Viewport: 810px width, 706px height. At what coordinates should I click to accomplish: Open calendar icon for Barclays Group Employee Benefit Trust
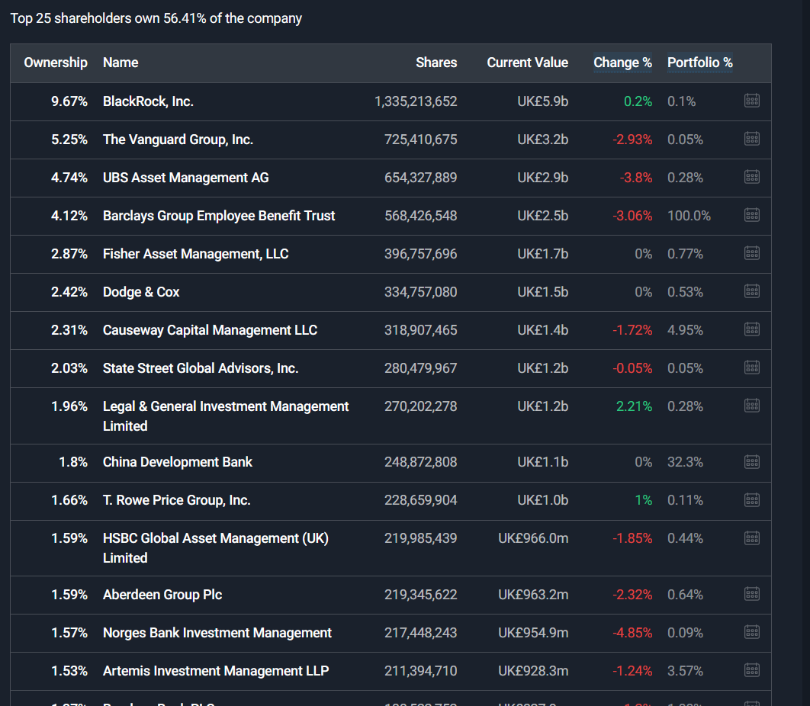tap(751, 215)
